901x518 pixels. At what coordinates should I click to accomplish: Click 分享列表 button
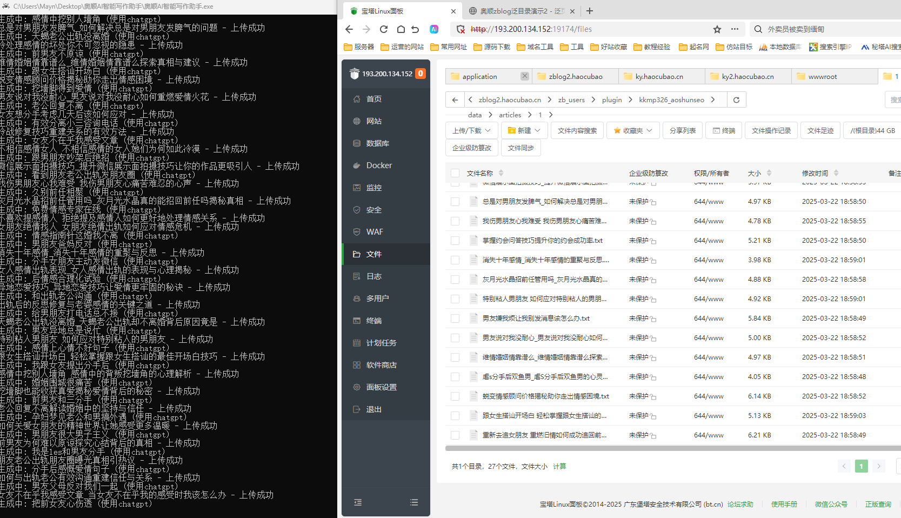click(683, 130)
